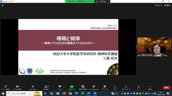Open the Apps menu item

(x=115, y=87)
